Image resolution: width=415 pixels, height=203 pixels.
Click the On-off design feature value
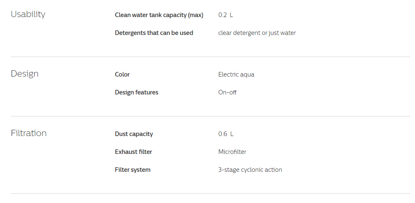[227, 92]
